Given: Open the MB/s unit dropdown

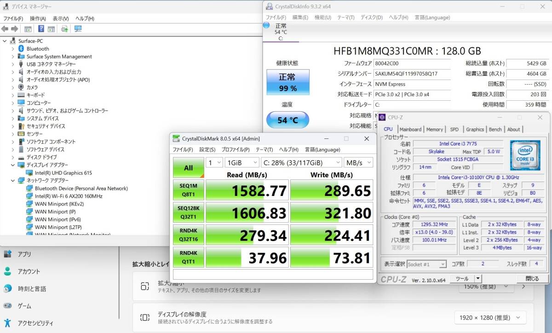Looking at the screenshot, I should click(x=359, y=162).
